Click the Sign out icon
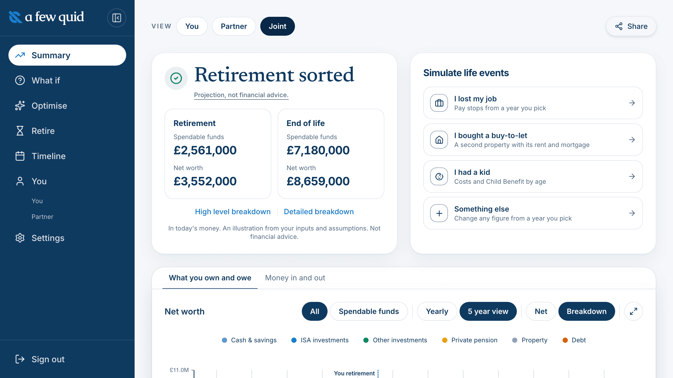 [20, 359]
